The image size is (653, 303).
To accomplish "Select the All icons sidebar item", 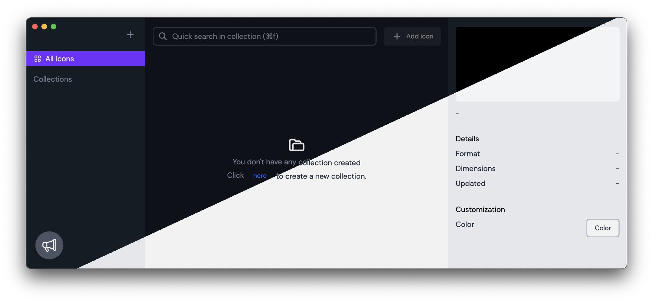I will [86, 59].
